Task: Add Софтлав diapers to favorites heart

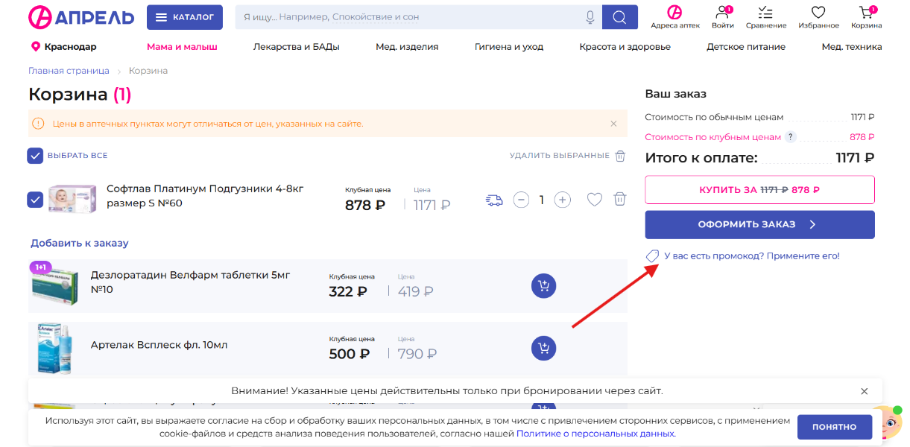Action: (594, 200)
